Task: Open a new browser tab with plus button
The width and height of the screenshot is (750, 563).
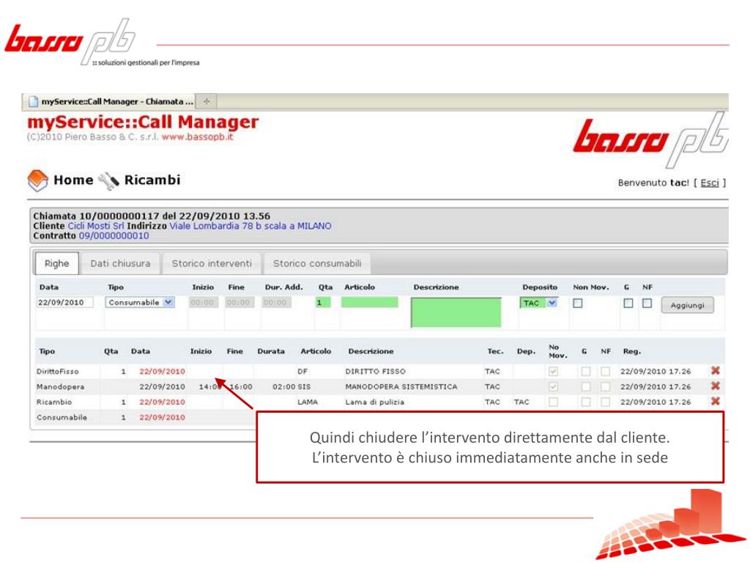Action: [x=207, y=101]
